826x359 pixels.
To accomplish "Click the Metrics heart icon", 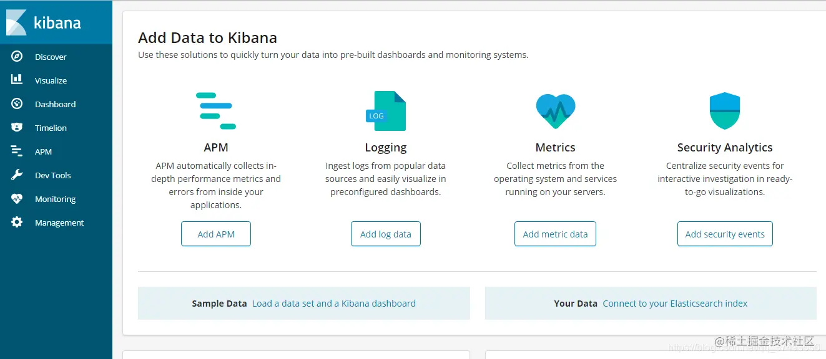I will 555,111.
